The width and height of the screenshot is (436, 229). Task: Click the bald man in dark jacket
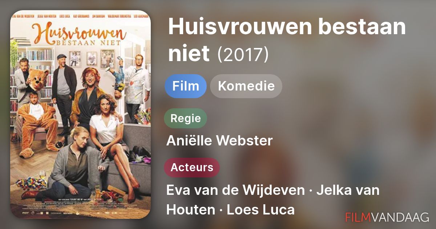coord(64,96)
